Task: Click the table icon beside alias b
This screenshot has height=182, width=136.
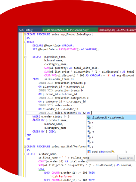Action: [89, 122]
